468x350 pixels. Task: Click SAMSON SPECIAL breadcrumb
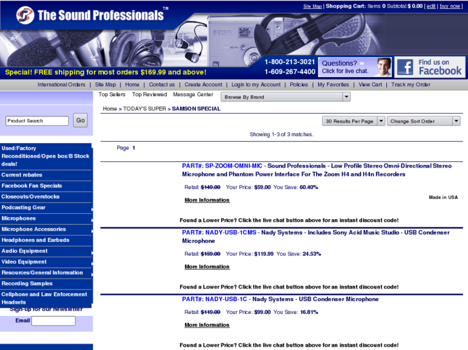(196, 109)
